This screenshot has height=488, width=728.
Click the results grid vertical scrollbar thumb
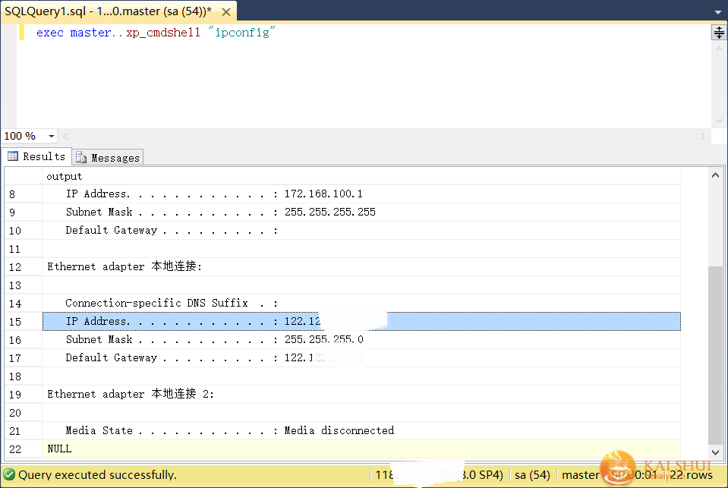(x=715, y=355)
